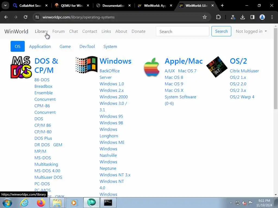The image size is (278, 208).
Task: Open the Windows ME link
Action: tap(112, 142)
